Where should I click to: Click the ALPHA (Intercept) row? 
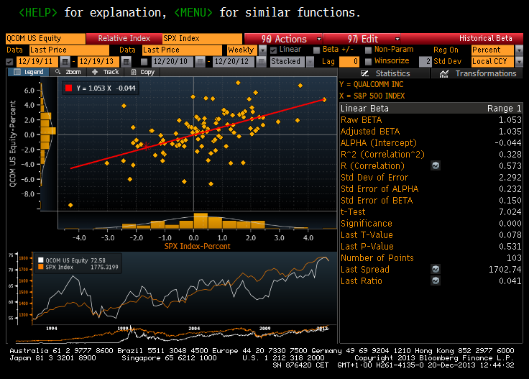pos(431,143)
